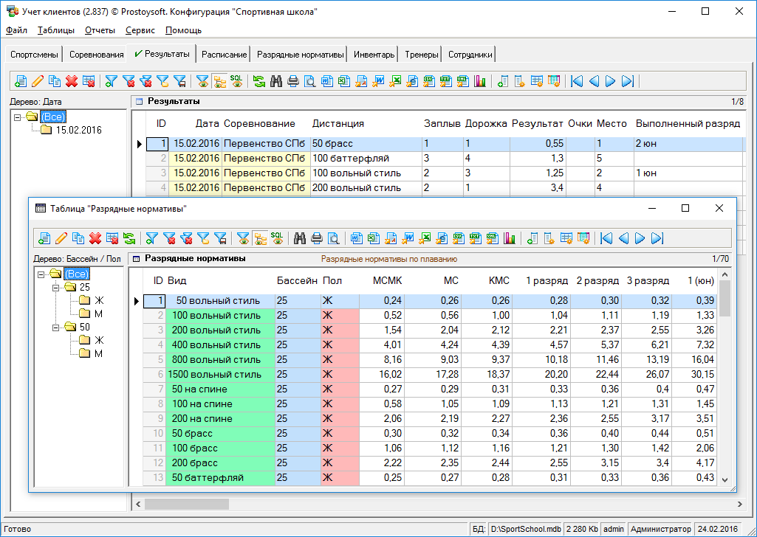Switch to the Расписание tab
Image resolution: width=757 pixels, height=537 pixels.
pyautogui.click(x=224, y=55)
